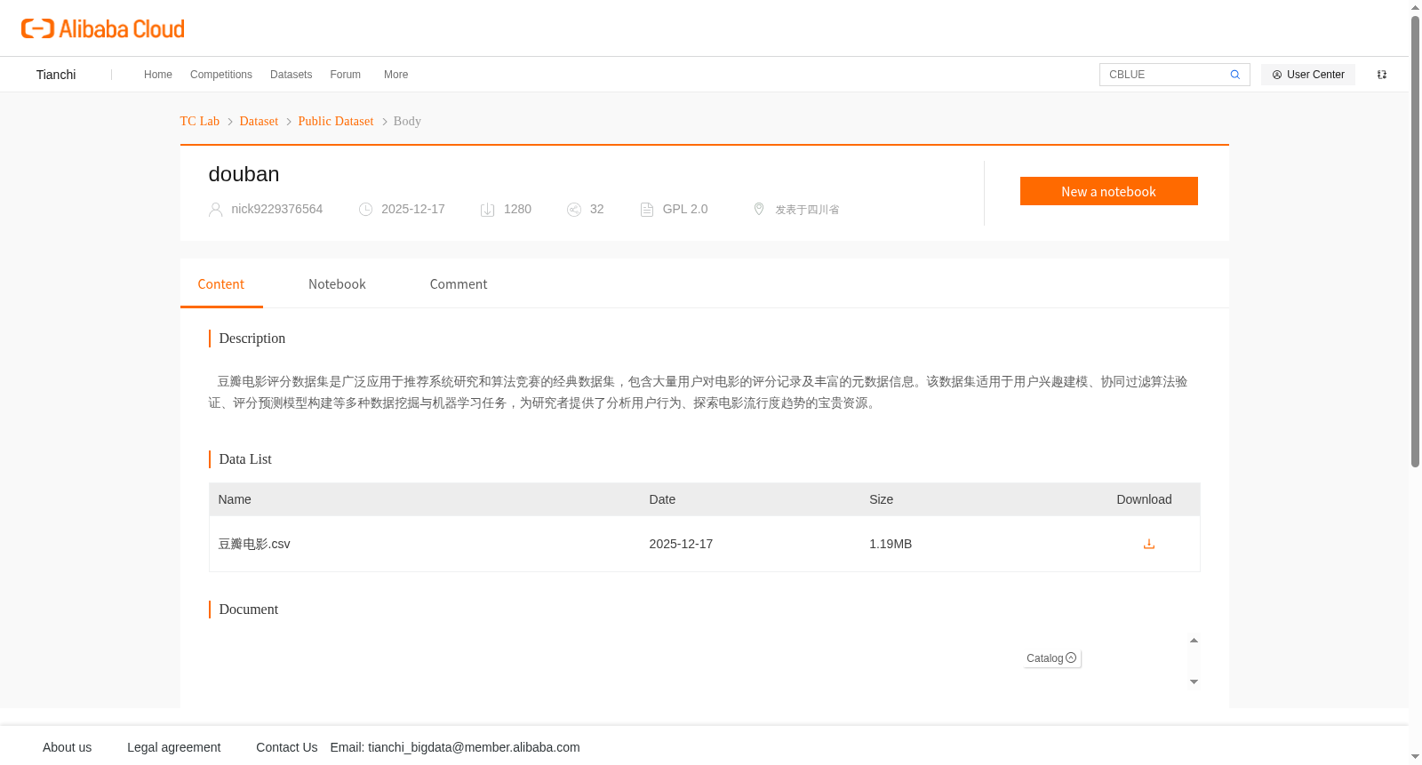Click the page vertical scrollbar thumb
The height and width of the screenshot is (765, 1422).
point(1416,240)
